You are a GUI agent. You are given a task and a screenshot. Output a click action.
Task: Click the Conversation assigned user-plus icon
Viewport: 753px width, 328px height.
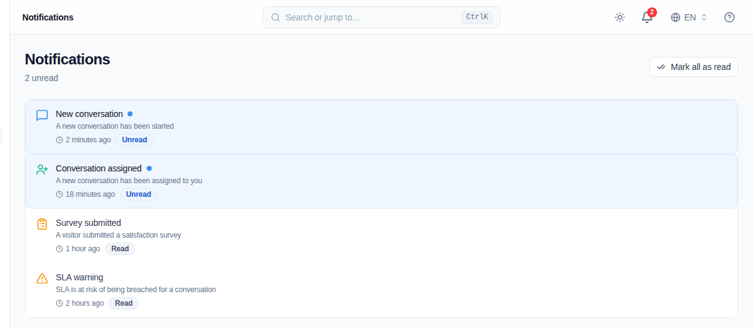[42, 170]
